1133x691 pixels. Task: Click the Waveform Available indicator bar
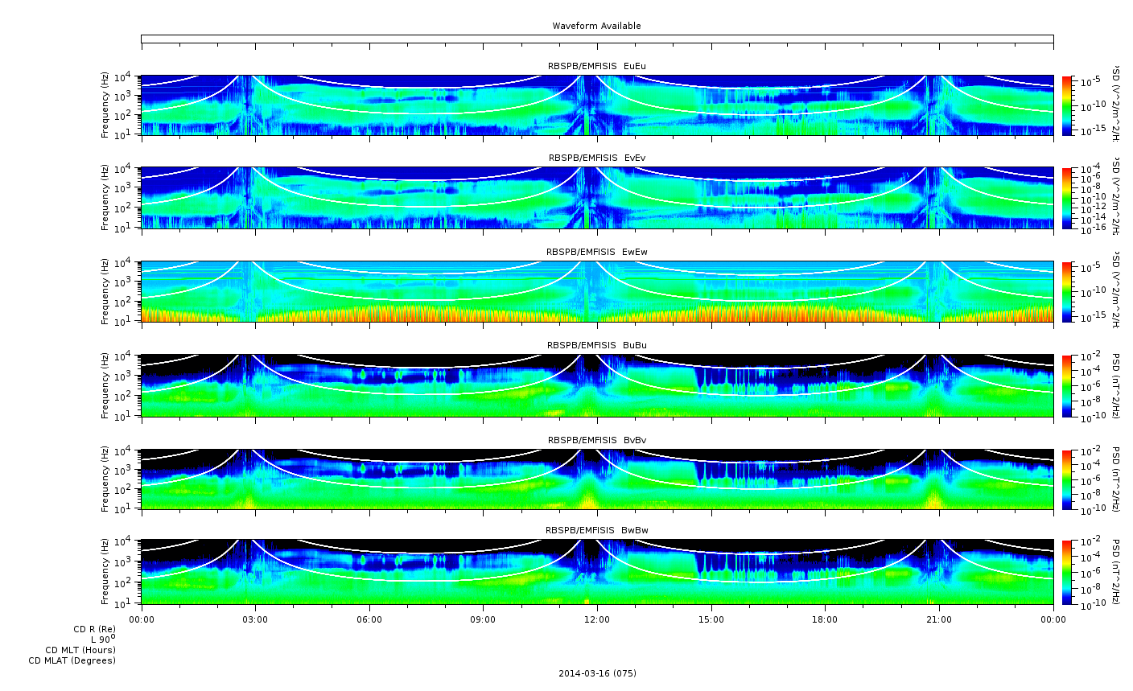coord(597,39)
